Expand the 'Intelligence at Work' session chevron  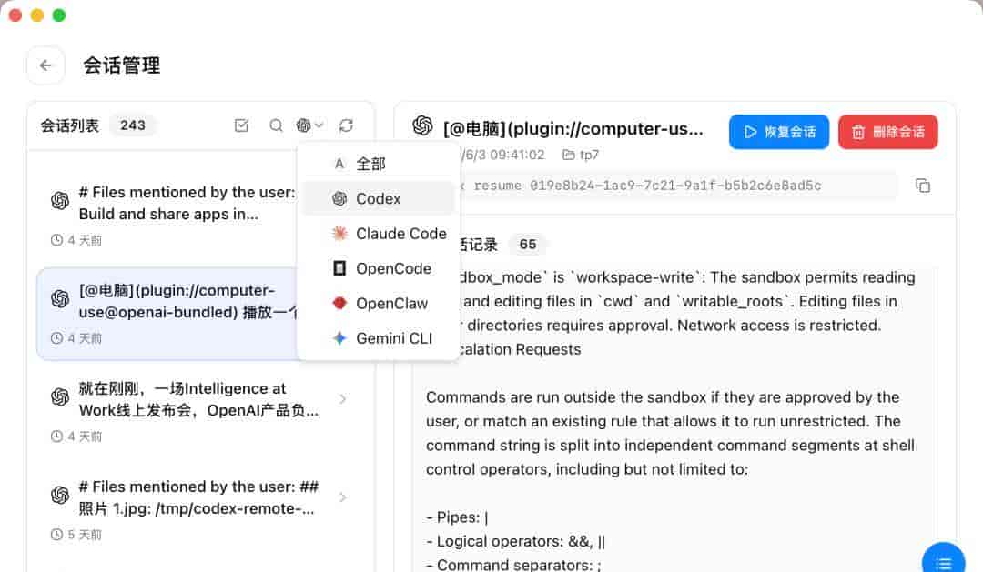(343, 399)
